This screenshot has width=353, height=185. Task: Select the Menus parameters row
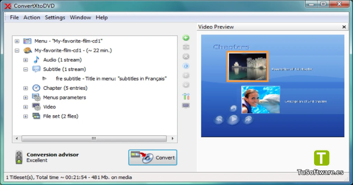[x=64, y=97]
